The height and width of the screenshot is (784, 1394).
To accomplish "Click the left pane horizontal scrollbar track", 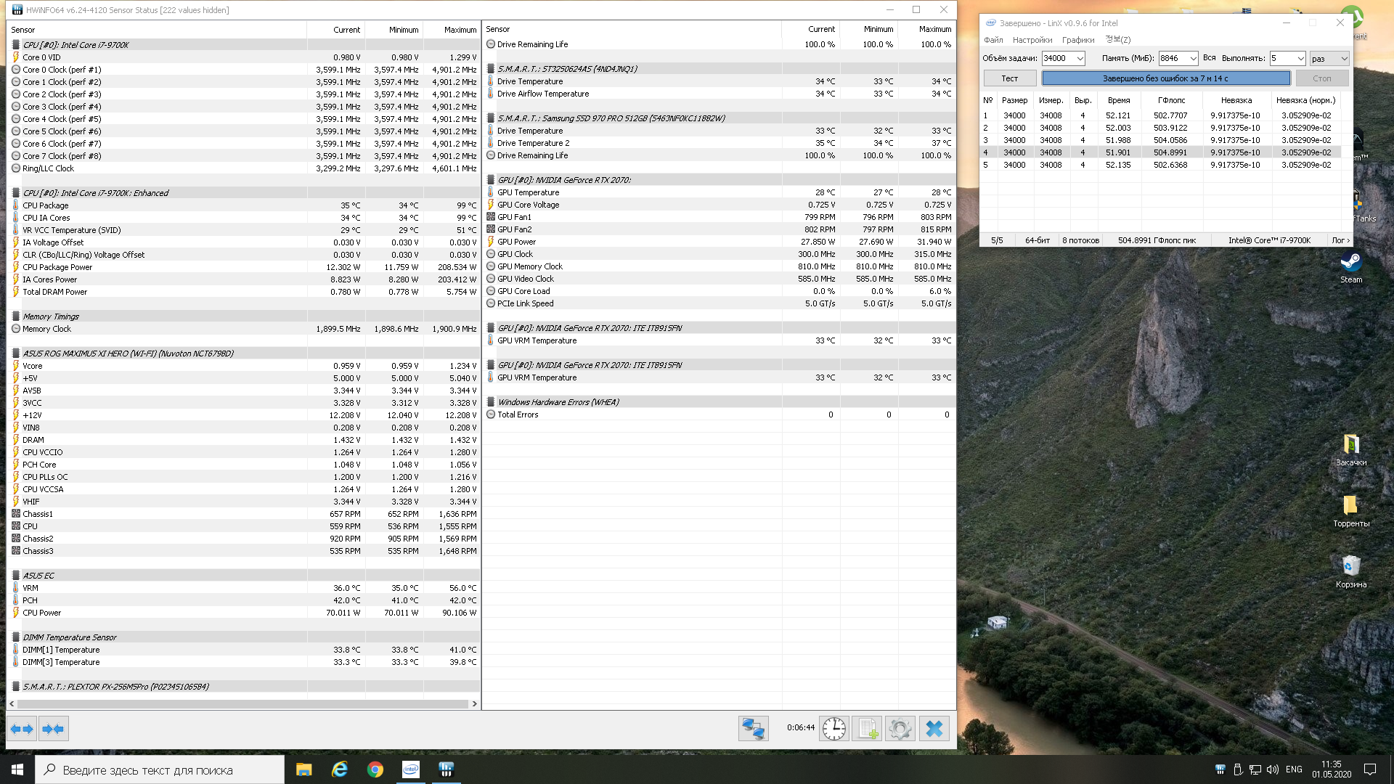I will (242, 704).
